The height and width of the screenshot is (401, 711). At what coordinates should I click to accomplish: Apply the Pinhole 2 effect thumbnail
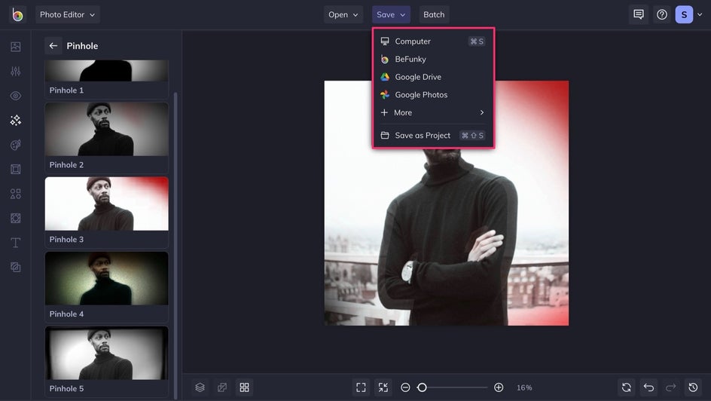tap(106, 129)
